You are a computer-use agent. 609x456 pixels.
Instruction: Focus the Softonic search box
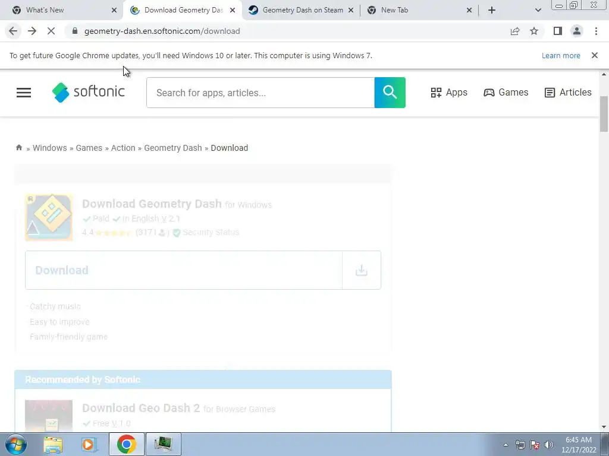260,93
